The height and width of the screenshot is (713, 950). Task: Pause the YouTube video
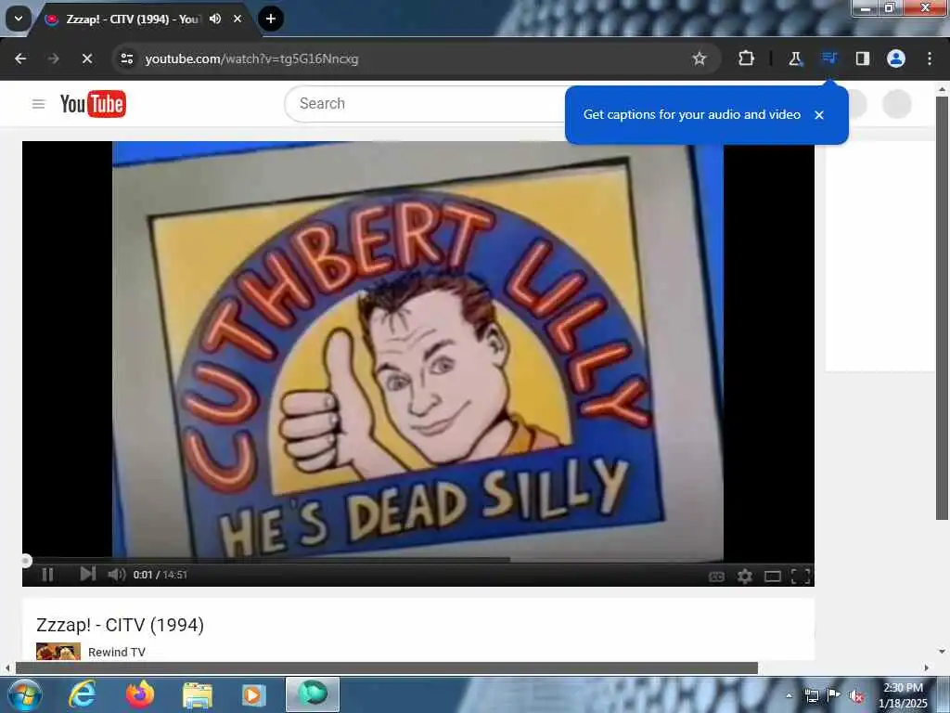(47, 574)
